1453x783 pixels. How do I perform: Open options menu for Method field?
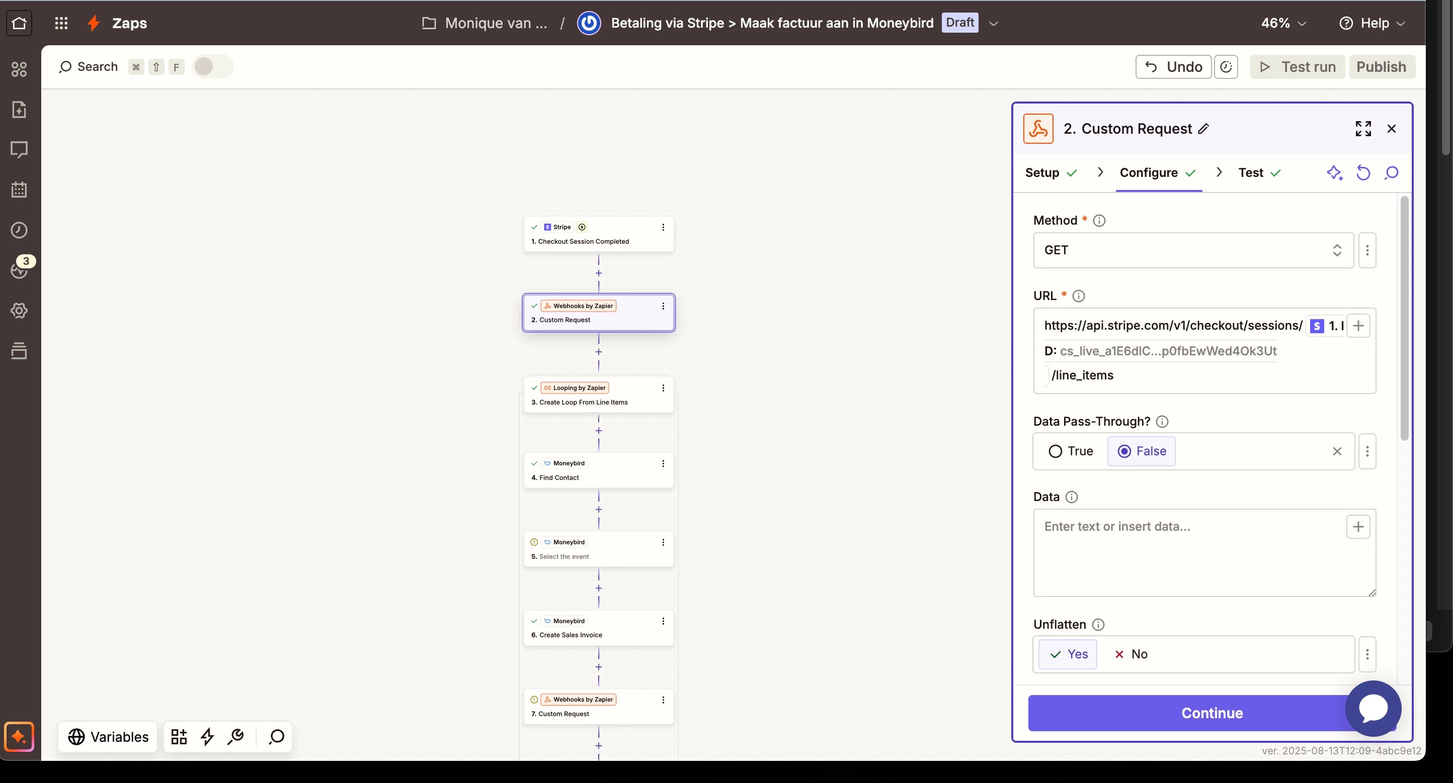click(x=1367, y=250)
